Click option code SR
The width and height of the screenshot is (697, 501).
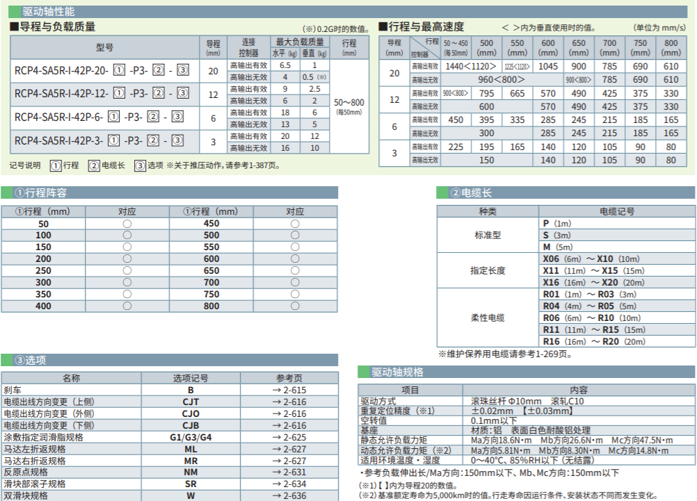(191, 484)
